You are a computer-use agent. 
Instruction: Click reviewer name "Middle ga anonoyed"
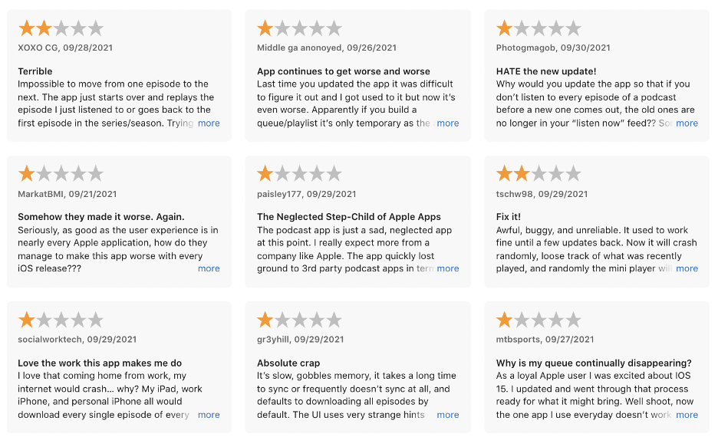coord(299,48)
